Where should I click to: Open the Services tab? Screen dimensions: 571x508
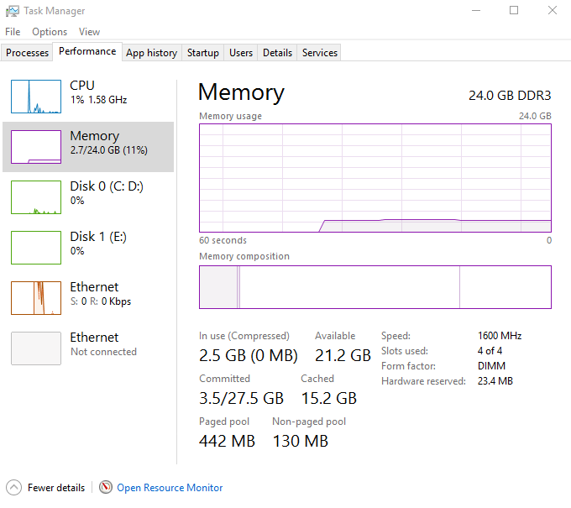click(x=320, y=53)
